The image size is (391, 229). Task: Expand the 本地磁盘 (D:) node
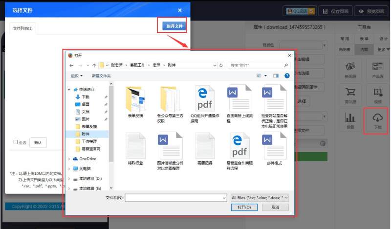pos(69,179)
